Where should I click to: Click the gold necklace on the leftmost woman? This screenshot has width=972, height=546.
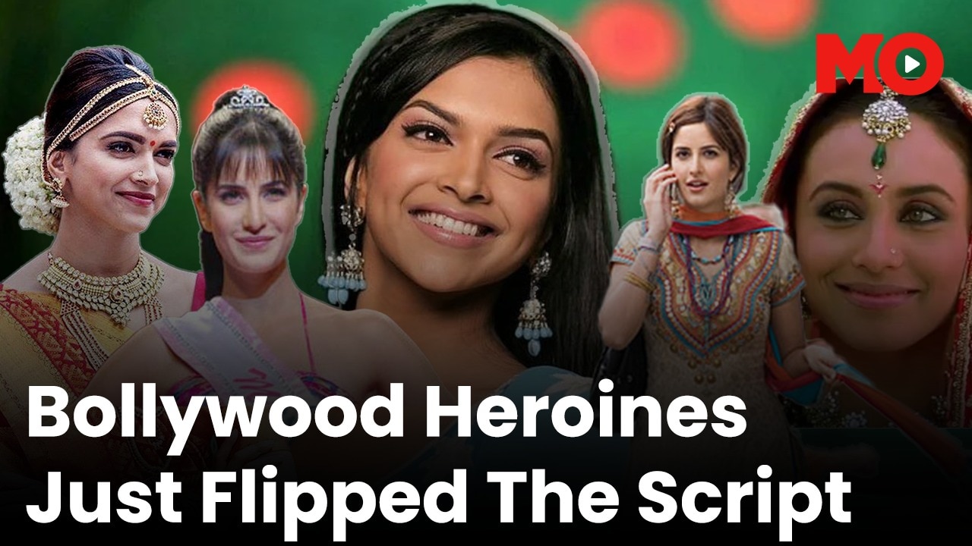tap(102, 283)
